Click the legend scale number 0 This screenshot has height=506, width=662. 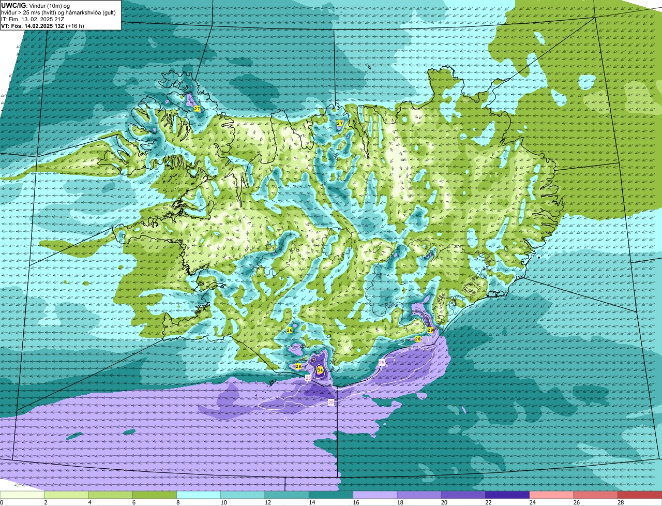[2, 502]
